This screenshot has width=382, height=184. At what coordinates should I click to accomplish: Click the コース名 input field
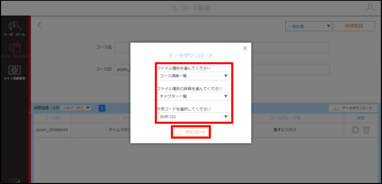(x=222, y=47)
